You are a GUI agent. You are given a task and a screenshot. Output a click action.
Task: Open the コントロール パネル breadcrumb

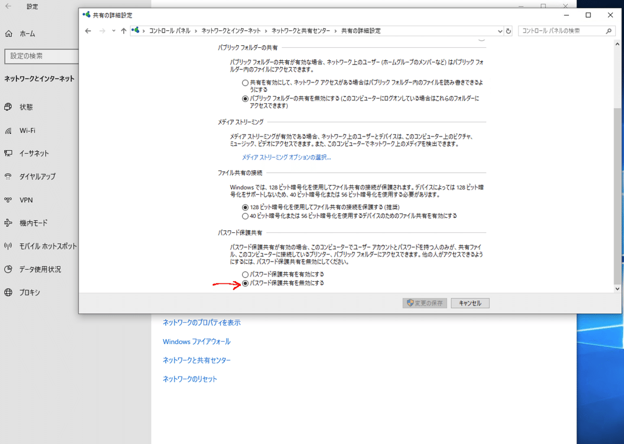coord(170,31)
